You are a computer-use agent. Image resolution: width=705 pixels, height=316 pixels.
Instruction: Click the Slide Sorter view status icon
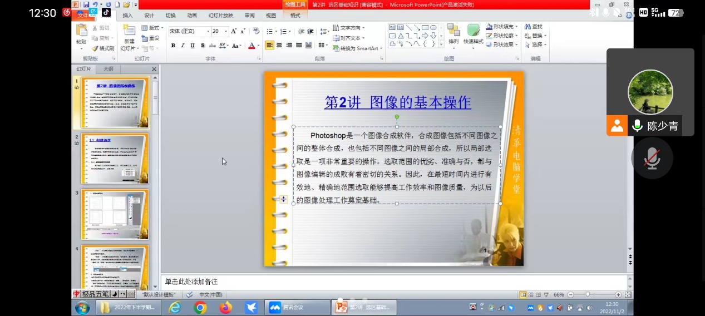point(530,294)
